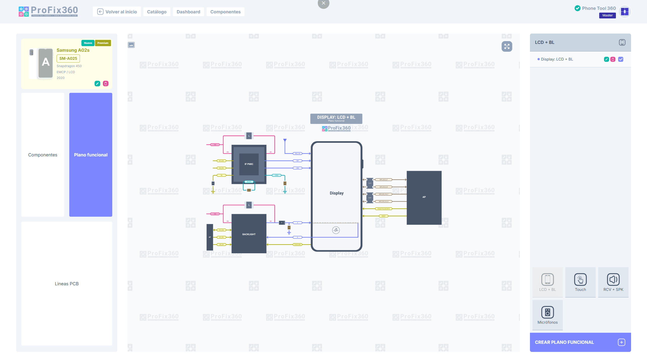The image size is (647, 363).
Task: Toggle the Display: LCD + BL checkbox
Action: coord(621,59)
